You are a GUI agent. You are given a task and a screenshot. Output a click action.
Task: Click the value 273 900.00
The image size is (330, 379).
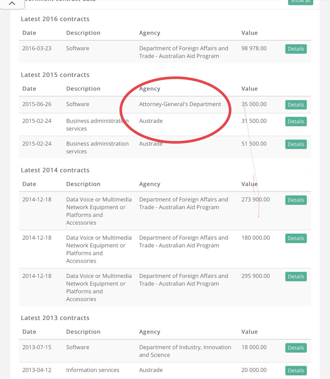[x=256, y=200]
